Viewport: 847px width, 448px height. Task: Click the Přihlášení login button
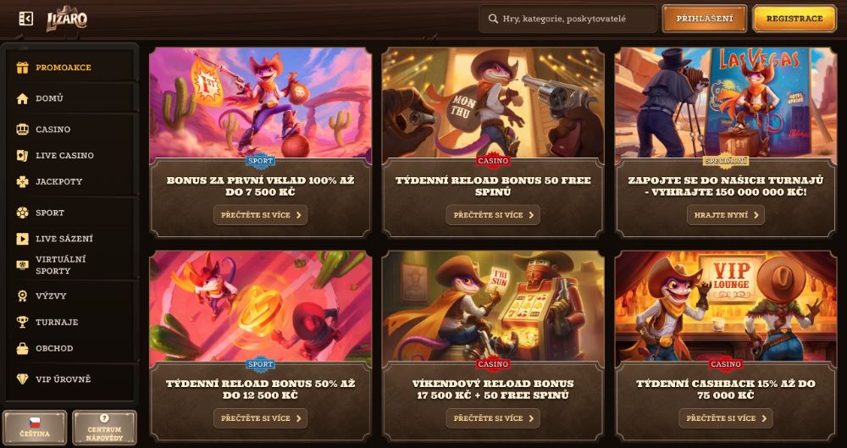(x=705, y=19)
